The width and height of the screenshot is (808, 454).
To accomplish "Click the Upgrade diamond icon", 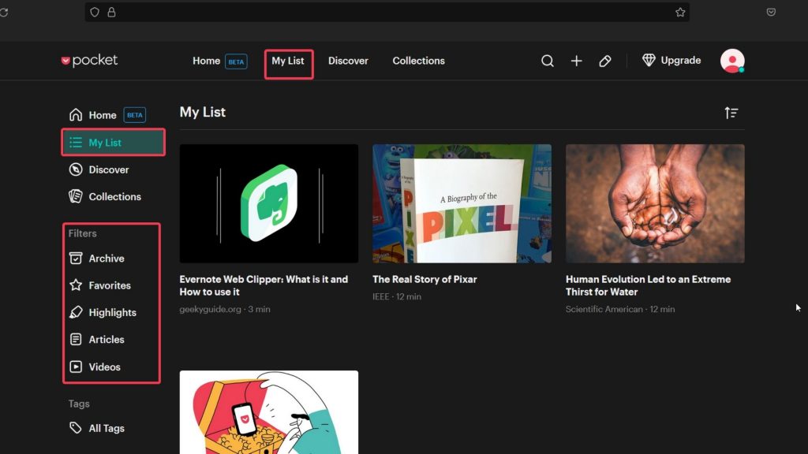I will 649,60.
